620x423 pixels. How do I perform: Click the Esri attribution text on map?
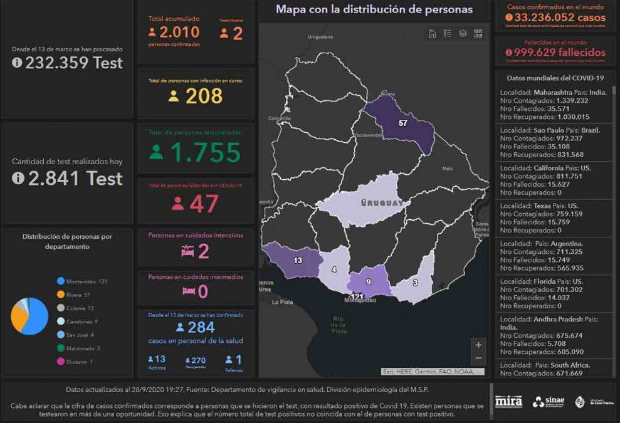pyautogui.click(x=433, y=371)
